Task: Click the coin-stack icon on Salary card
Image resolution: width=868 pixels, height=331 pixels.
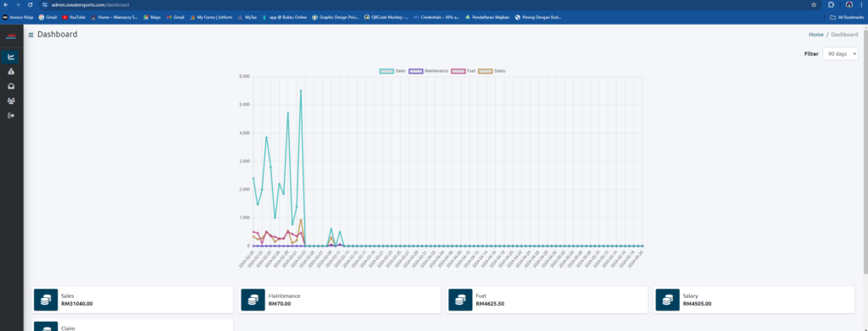Action: [667, 300]
